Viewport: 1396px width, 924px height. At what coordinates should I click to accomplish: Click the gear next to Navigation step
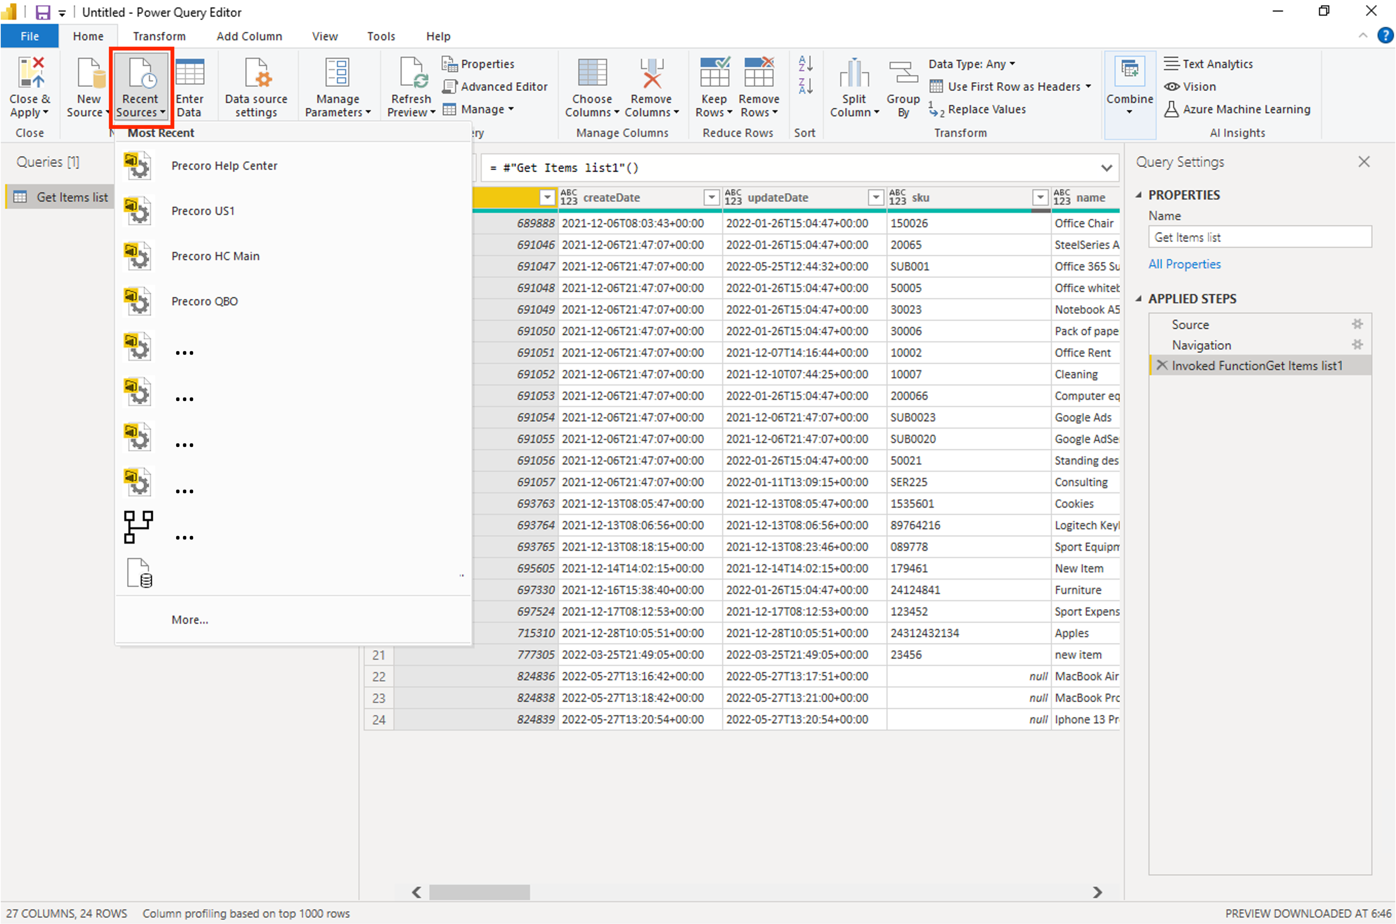tap(1357, 344)
